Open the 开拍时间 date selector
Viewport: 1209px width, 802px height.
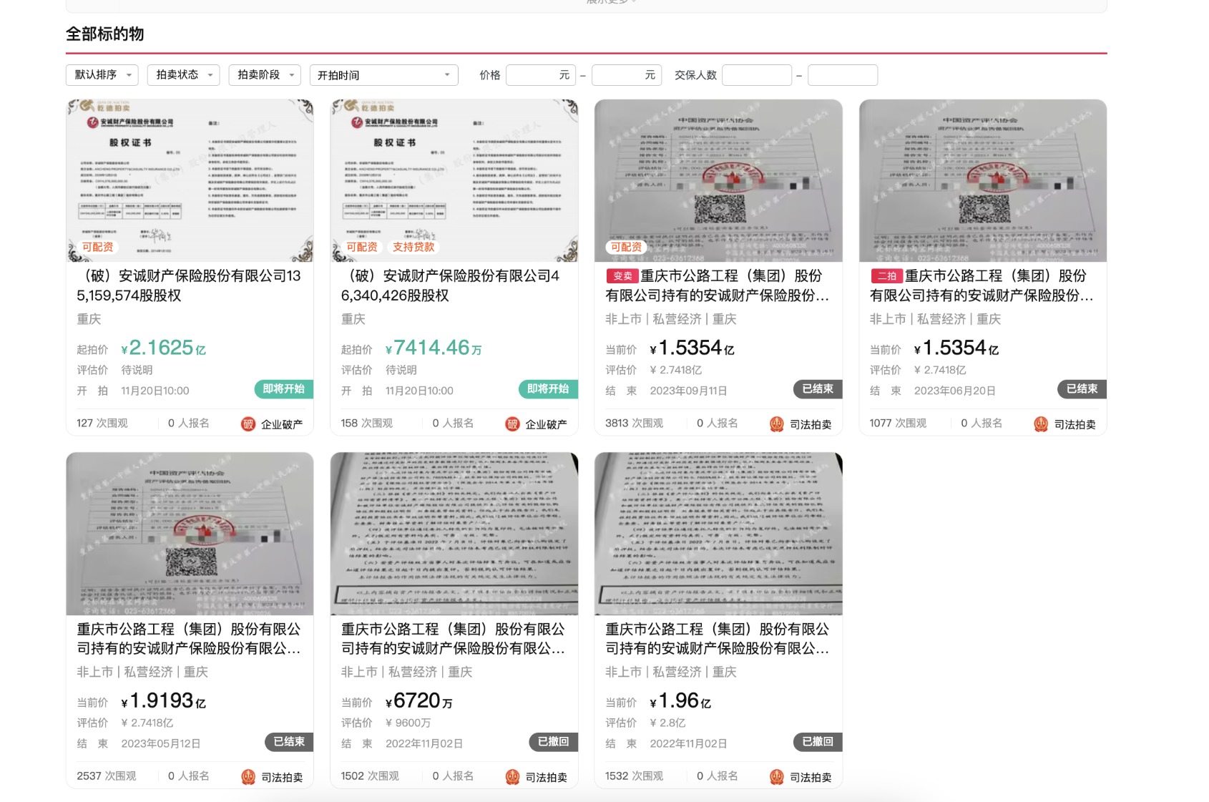click(383, 75)
